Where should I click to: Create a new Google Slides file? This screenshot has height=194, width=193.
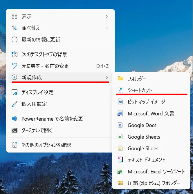[151, 148]
